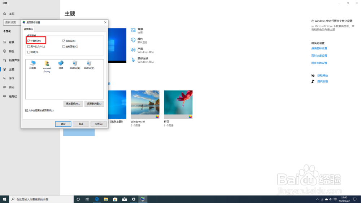Viewport: 361px width, 203px height.
Task: Confirm with the 确定 button
Action: click(63, 124)
